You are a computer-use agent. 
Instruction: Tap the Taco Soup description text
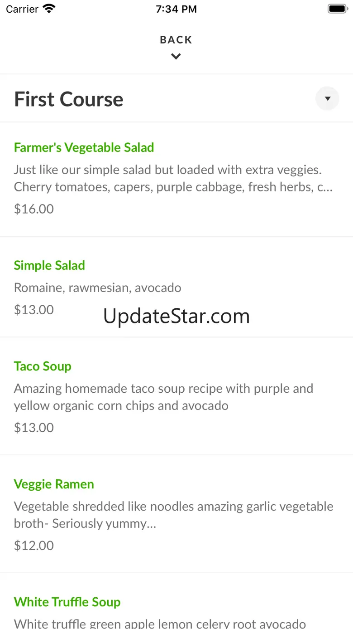163,397
